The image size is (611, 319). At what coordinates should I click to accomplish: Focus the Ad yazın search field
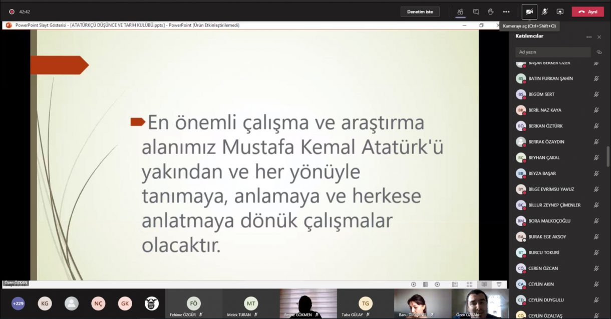tap(553, 52)
